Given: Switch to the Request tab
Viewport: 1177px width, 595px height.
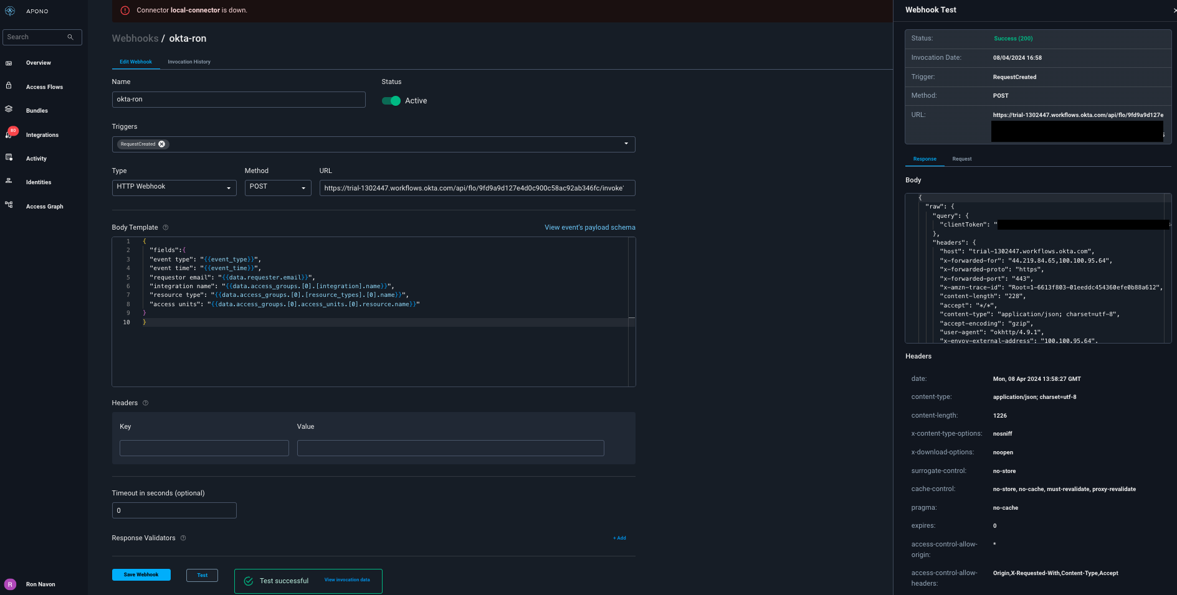Looking at the screenshot, I should (x=961, y=159).
